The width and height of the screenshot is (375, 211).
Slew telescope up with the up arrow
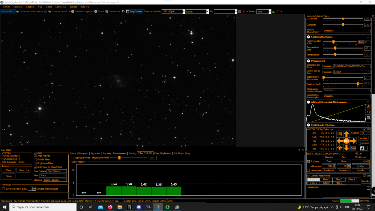coord(346,134)
